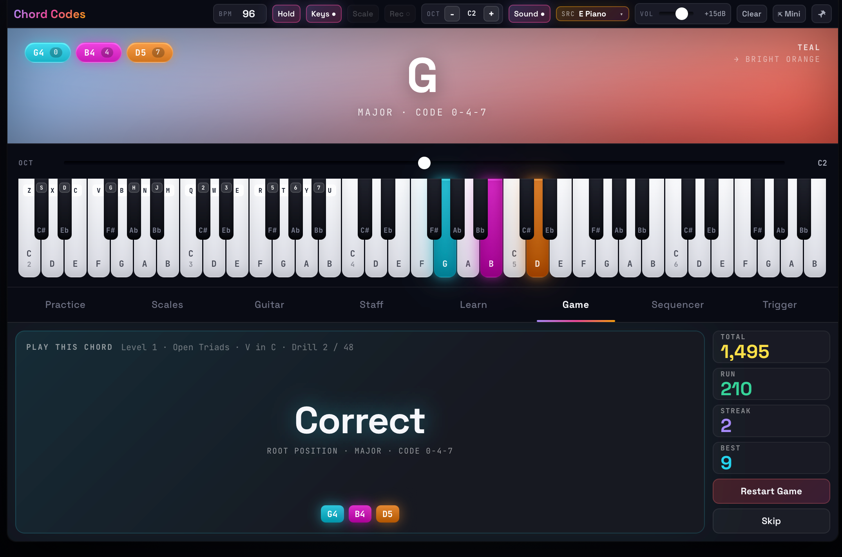
Task: Click the PLAY THIS CHORD heading
Action: [x=69, y=347]
